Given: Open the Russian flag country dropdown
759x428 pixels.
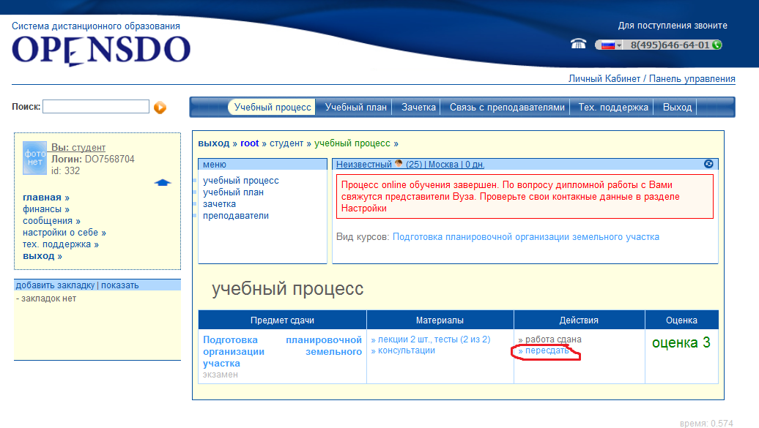Looking at the screenshot, I should 610,45.
